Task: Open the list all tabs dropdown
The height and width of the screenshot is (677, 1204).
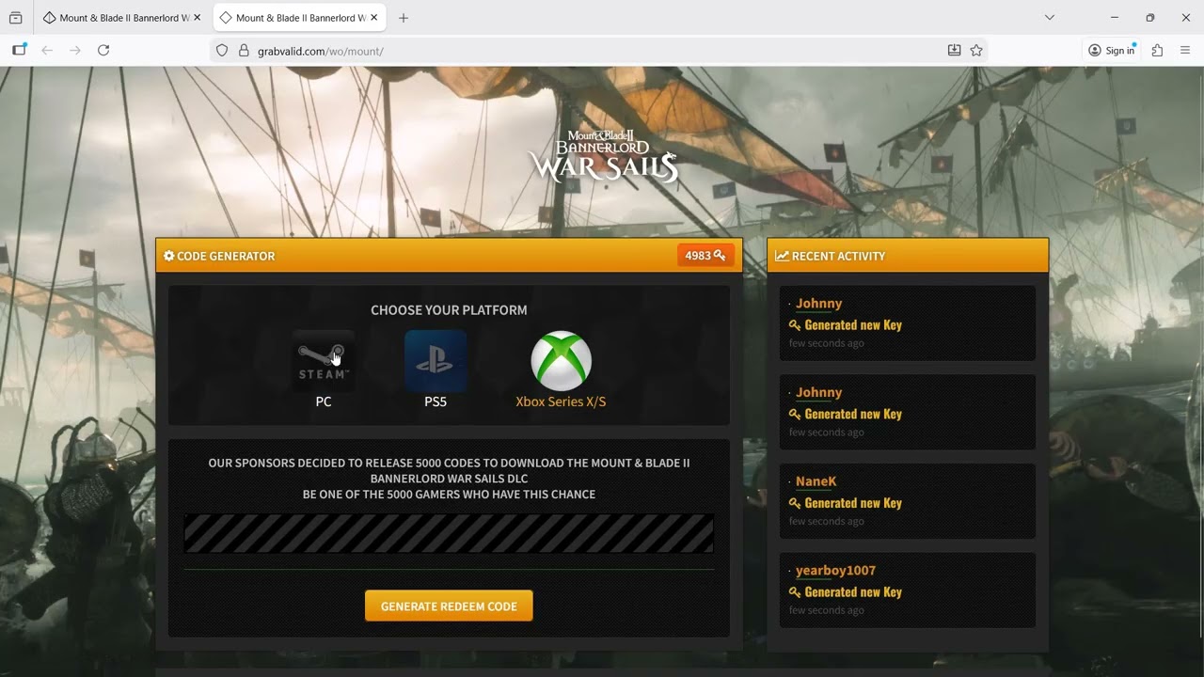Action: click(x=1050, y=18)
